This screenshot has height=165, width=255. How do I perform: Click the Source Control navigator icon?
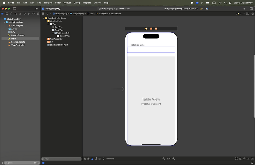click(7, 14)
